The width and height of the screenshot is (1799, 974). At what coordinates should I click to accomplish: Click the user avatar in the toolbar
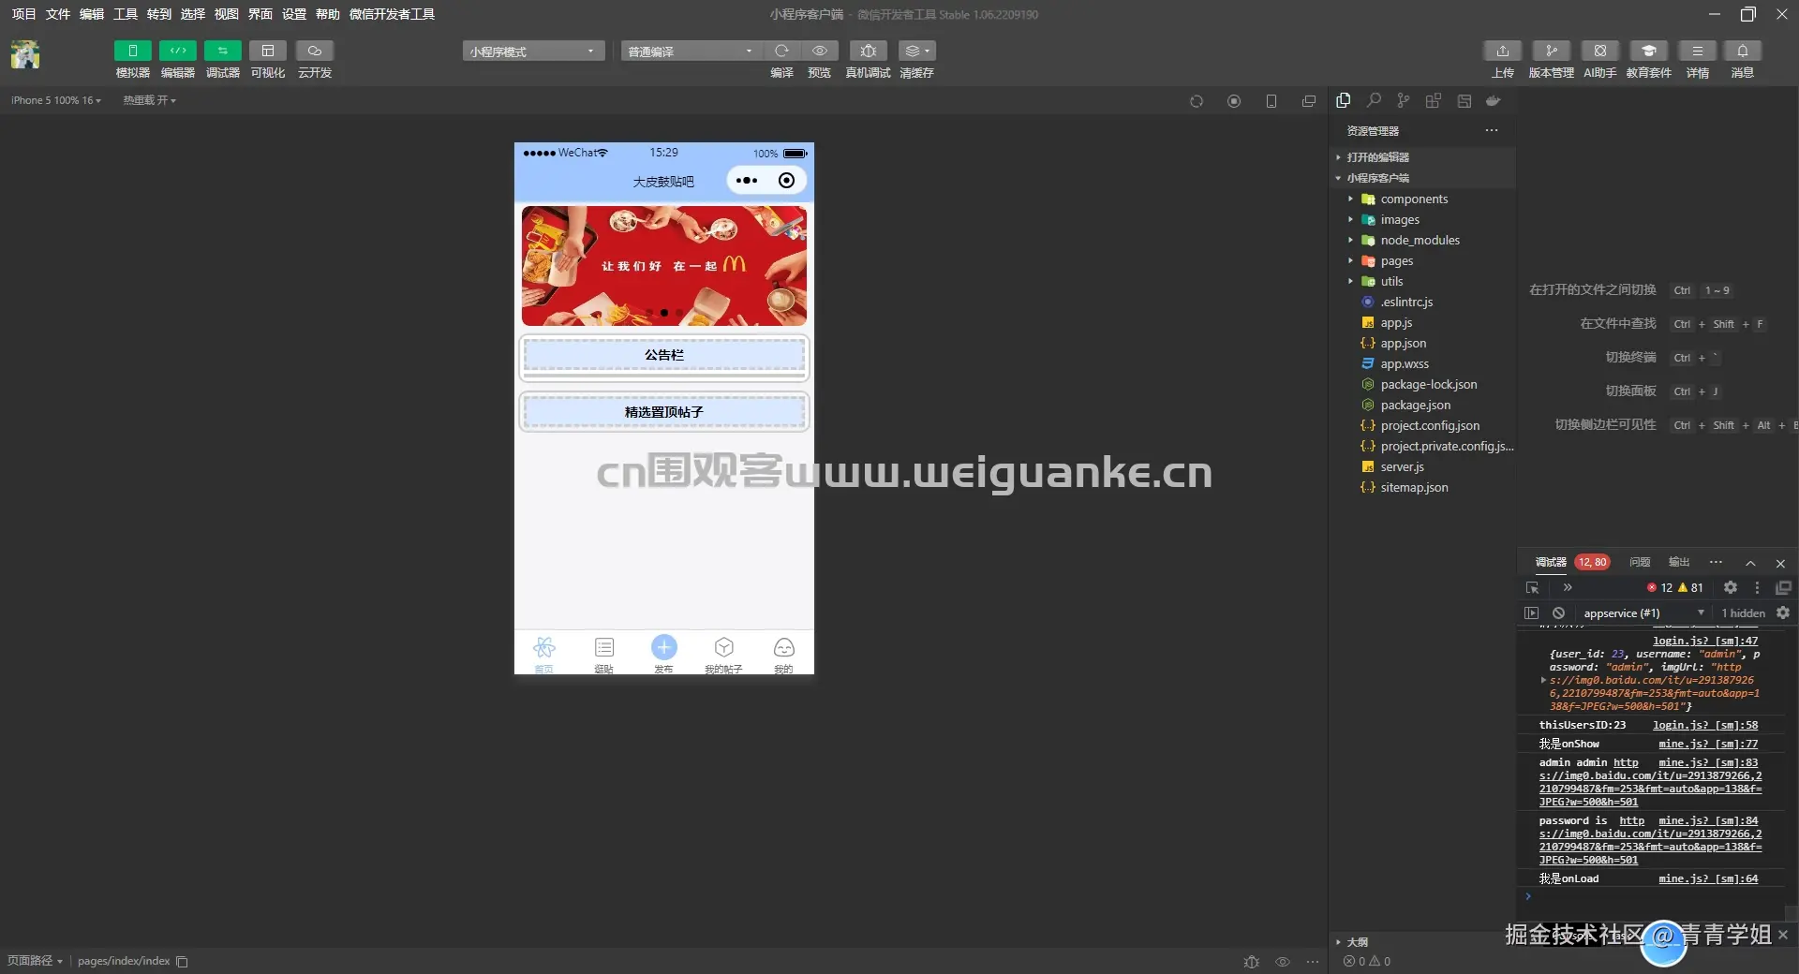(25, 55)
